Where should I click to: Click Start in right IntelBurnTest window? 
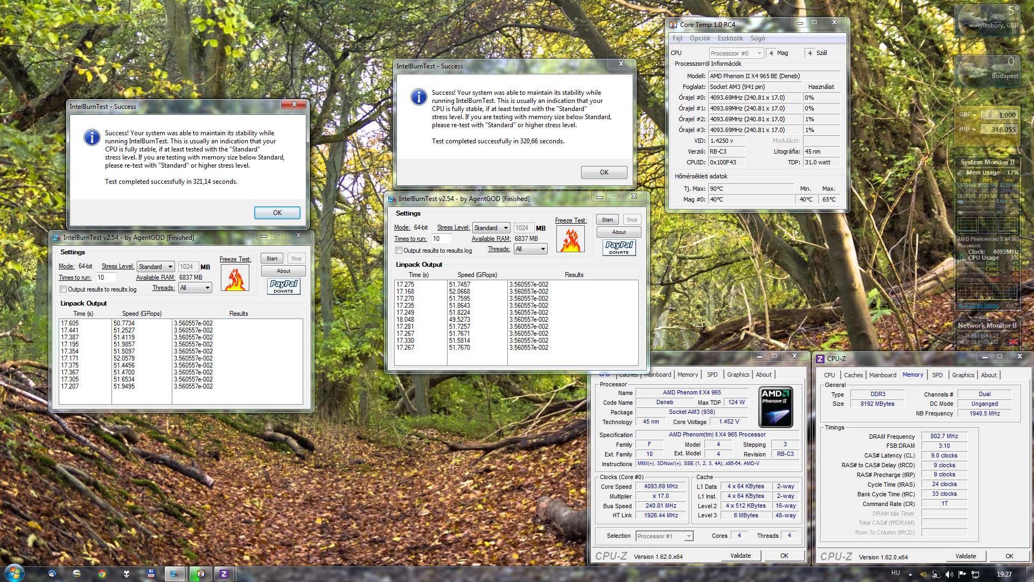coord(607,220)
